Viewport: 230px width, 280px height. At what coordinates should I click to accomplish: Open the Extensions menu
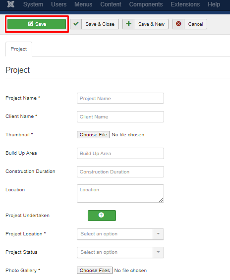point(185,4)
